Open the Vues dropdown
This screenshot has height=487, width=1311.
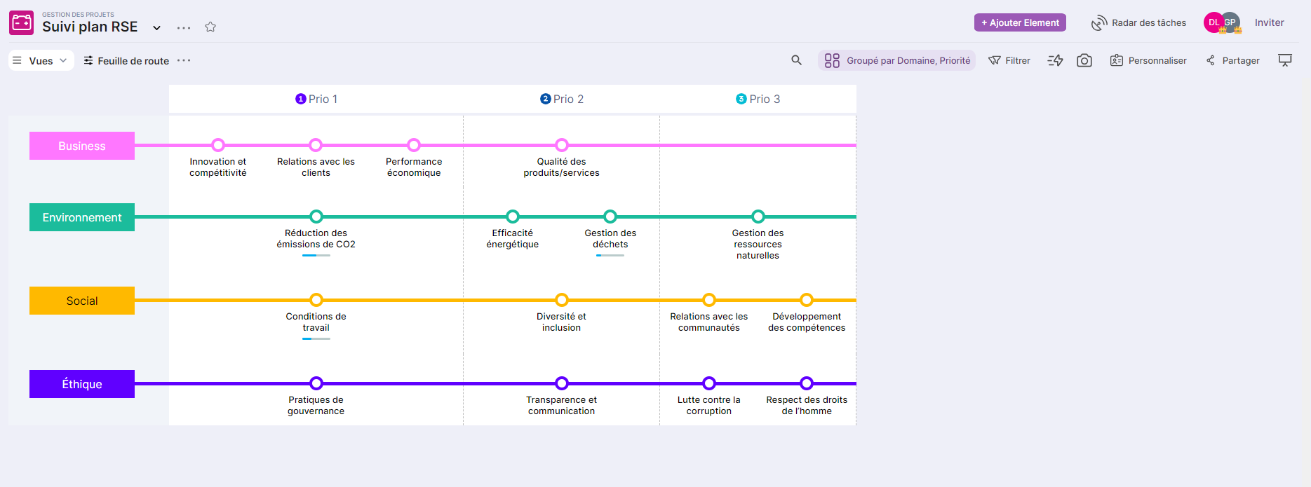[41, 61]
